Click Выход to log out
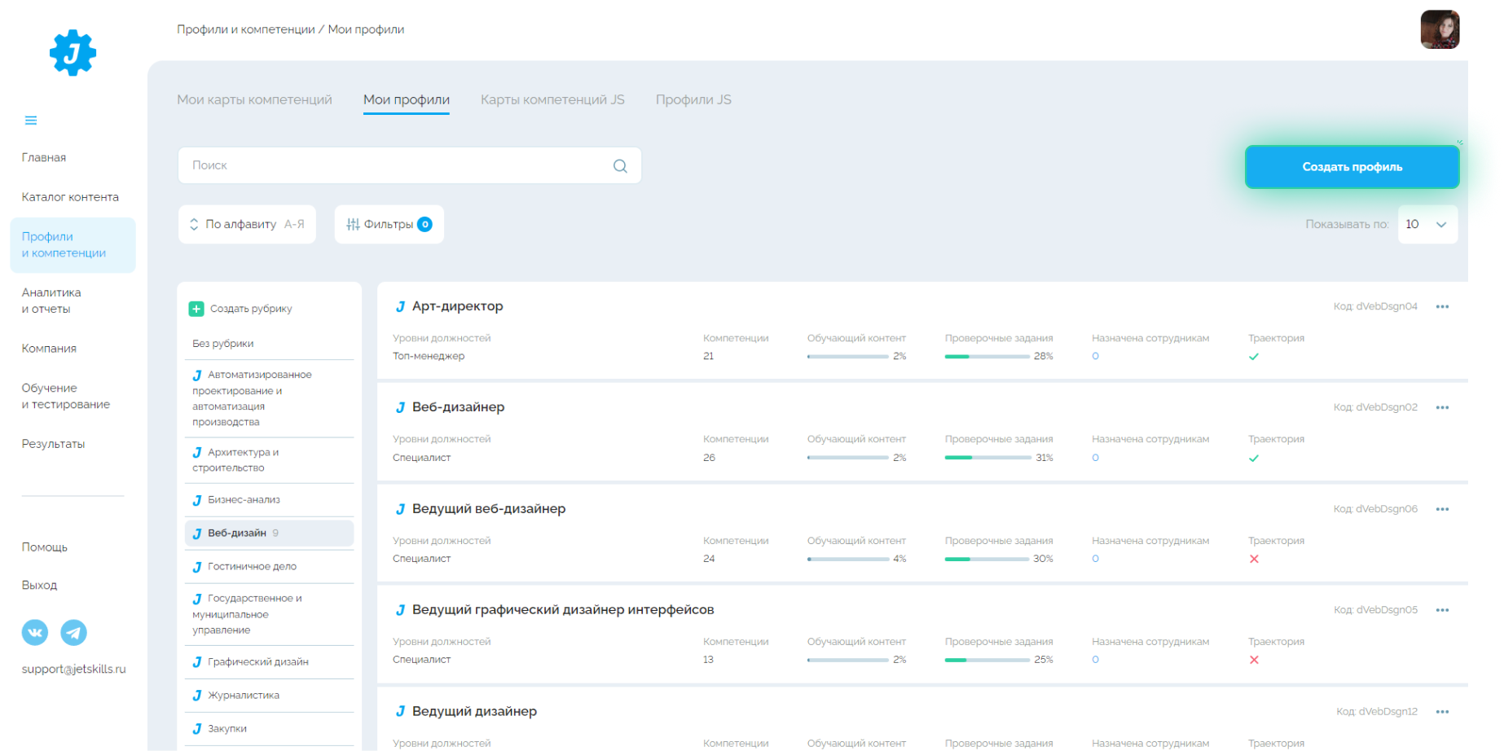The height and width of the screenshot is (751, 1504). click(x=39, y=585)
